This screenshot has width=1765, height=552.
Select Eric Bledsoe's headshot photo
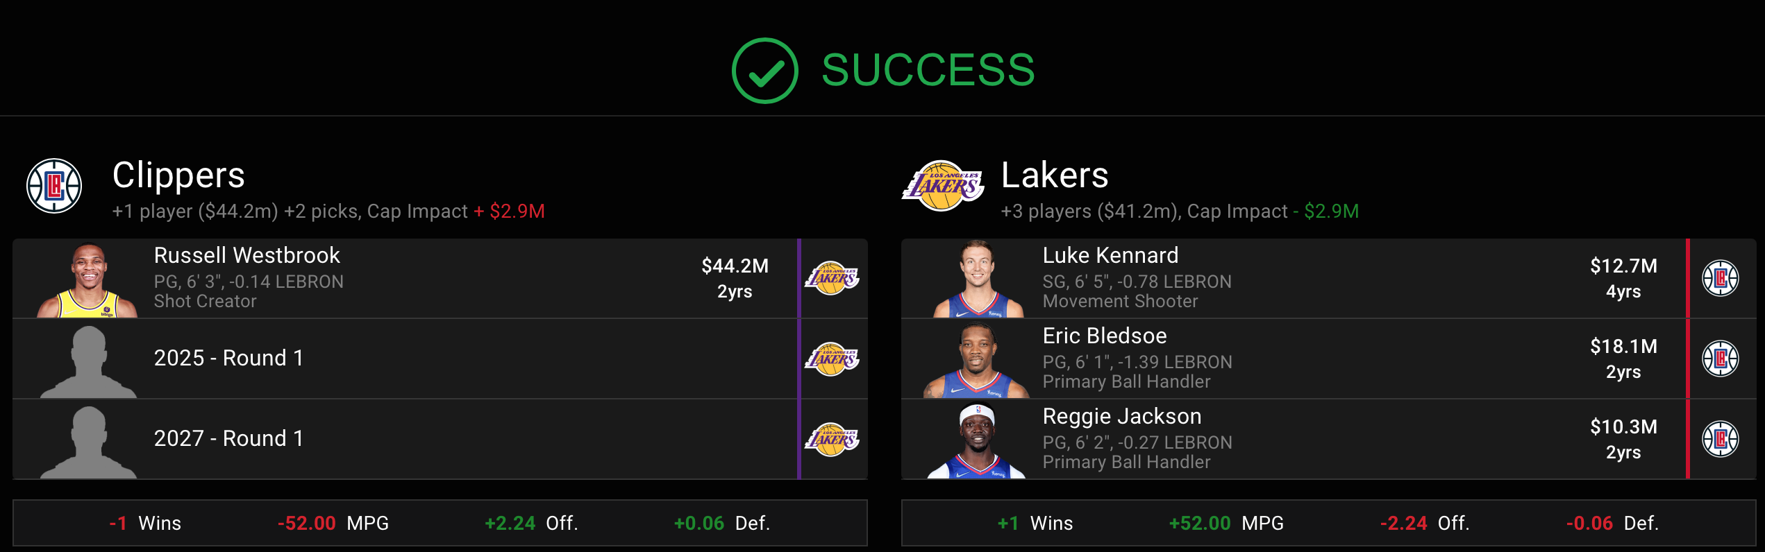pyautogui.click(x=976, y=360)
